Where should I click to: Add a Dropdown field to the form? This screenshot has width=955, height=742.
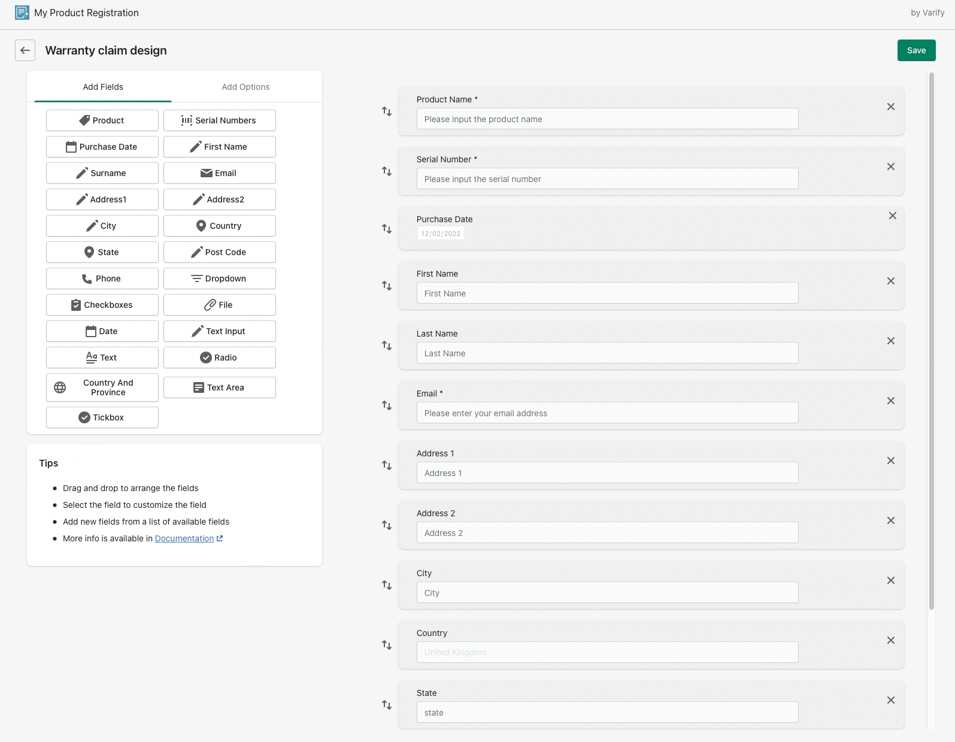click(219, 278)
